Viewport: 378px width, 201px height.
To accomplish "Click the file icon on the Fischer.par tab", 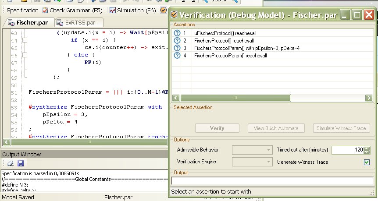I will point(11,23).
